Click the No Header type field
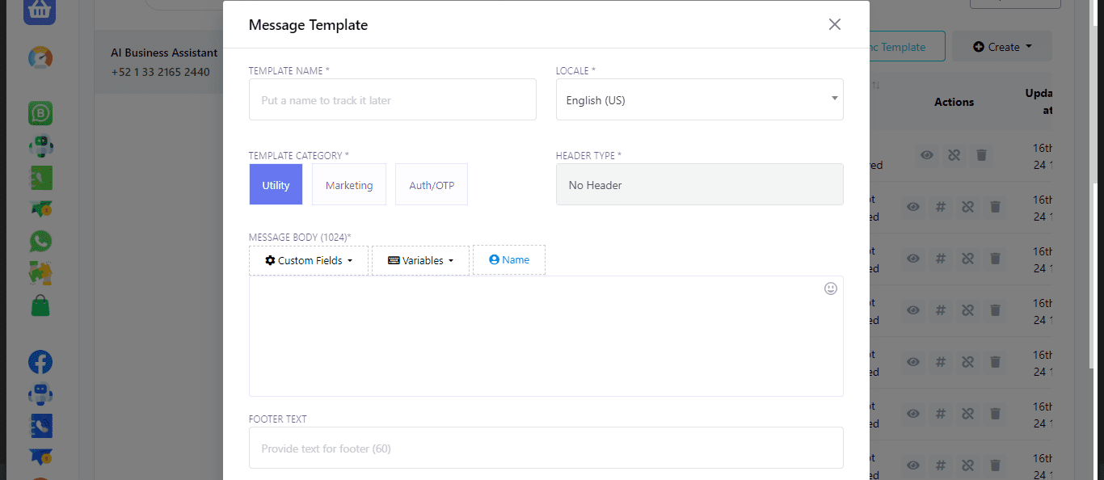 click(699, 185)
